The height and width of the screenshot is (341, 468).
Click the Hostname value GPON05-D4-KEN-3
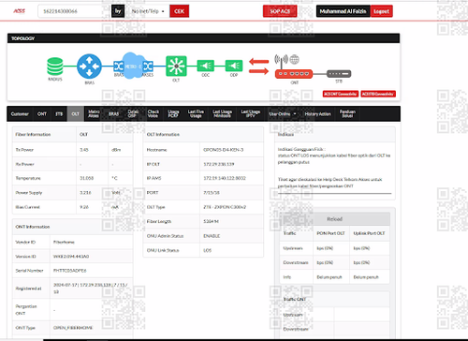click(223, 150)
